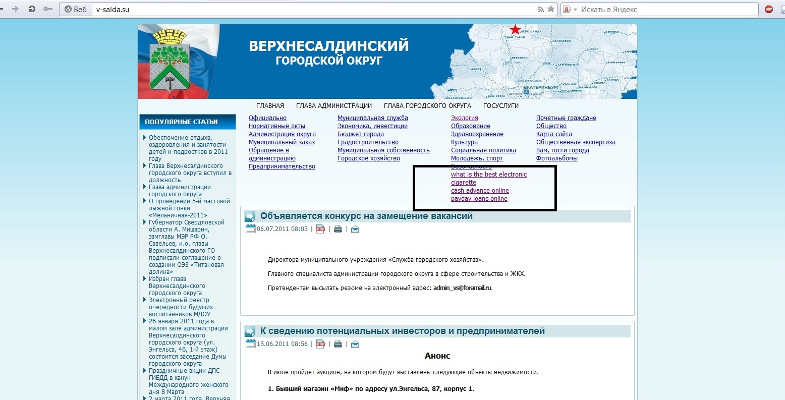Click the Веб site info badge
The height and width of the screenshot is (400, 785).
[76, 9]
